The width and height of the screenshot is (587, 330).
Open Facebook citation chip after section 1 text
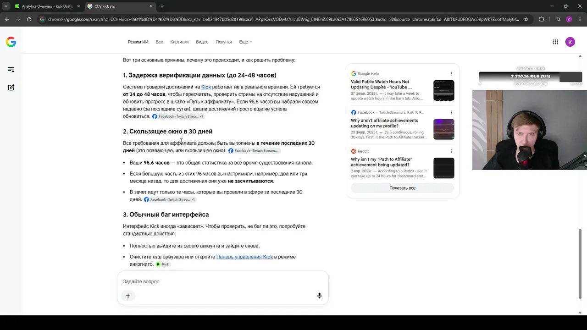[x=178, y=116]
